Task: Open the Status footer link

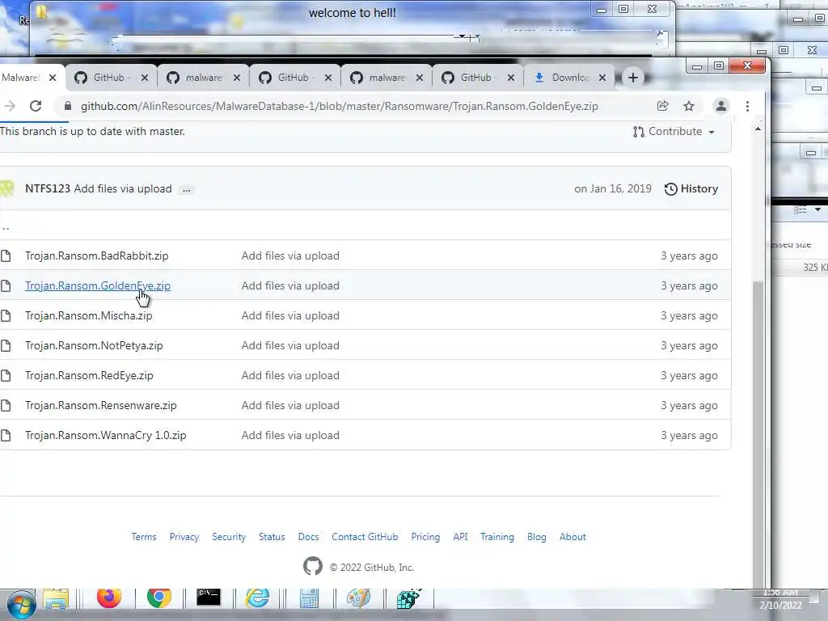Action: (272, 537)
